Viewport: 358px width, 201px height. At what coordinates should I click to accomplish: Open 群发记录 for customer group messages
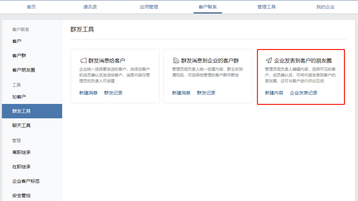(206, 92)
